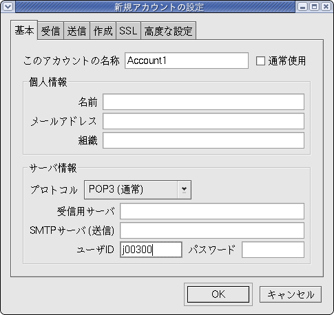334x315 pixels.
Task: Expand the プロトコル dropdown arrow
Action: pos(184,190)
